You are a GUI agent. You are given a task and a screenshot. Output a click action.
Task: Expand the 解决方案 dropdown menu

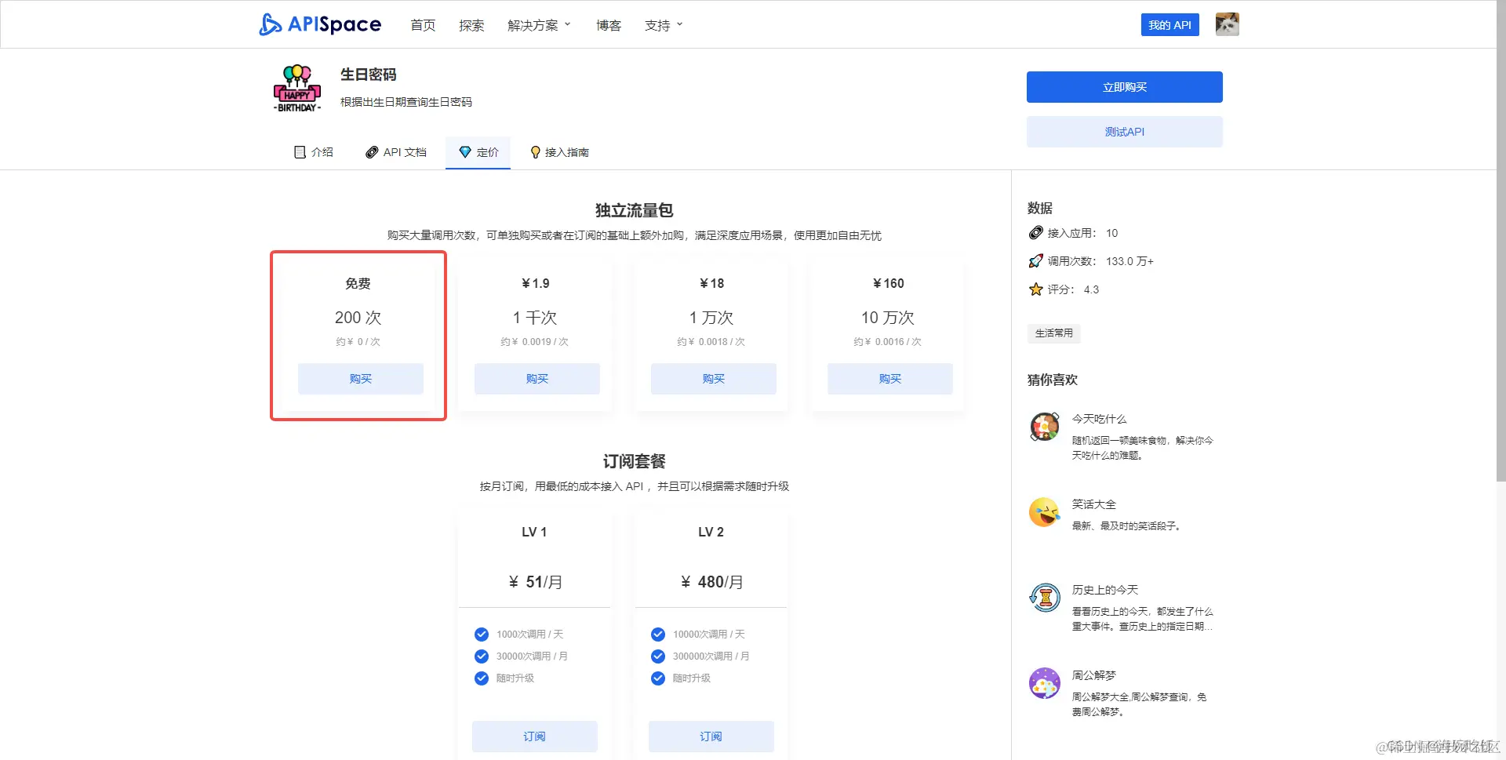coord(540,24)
